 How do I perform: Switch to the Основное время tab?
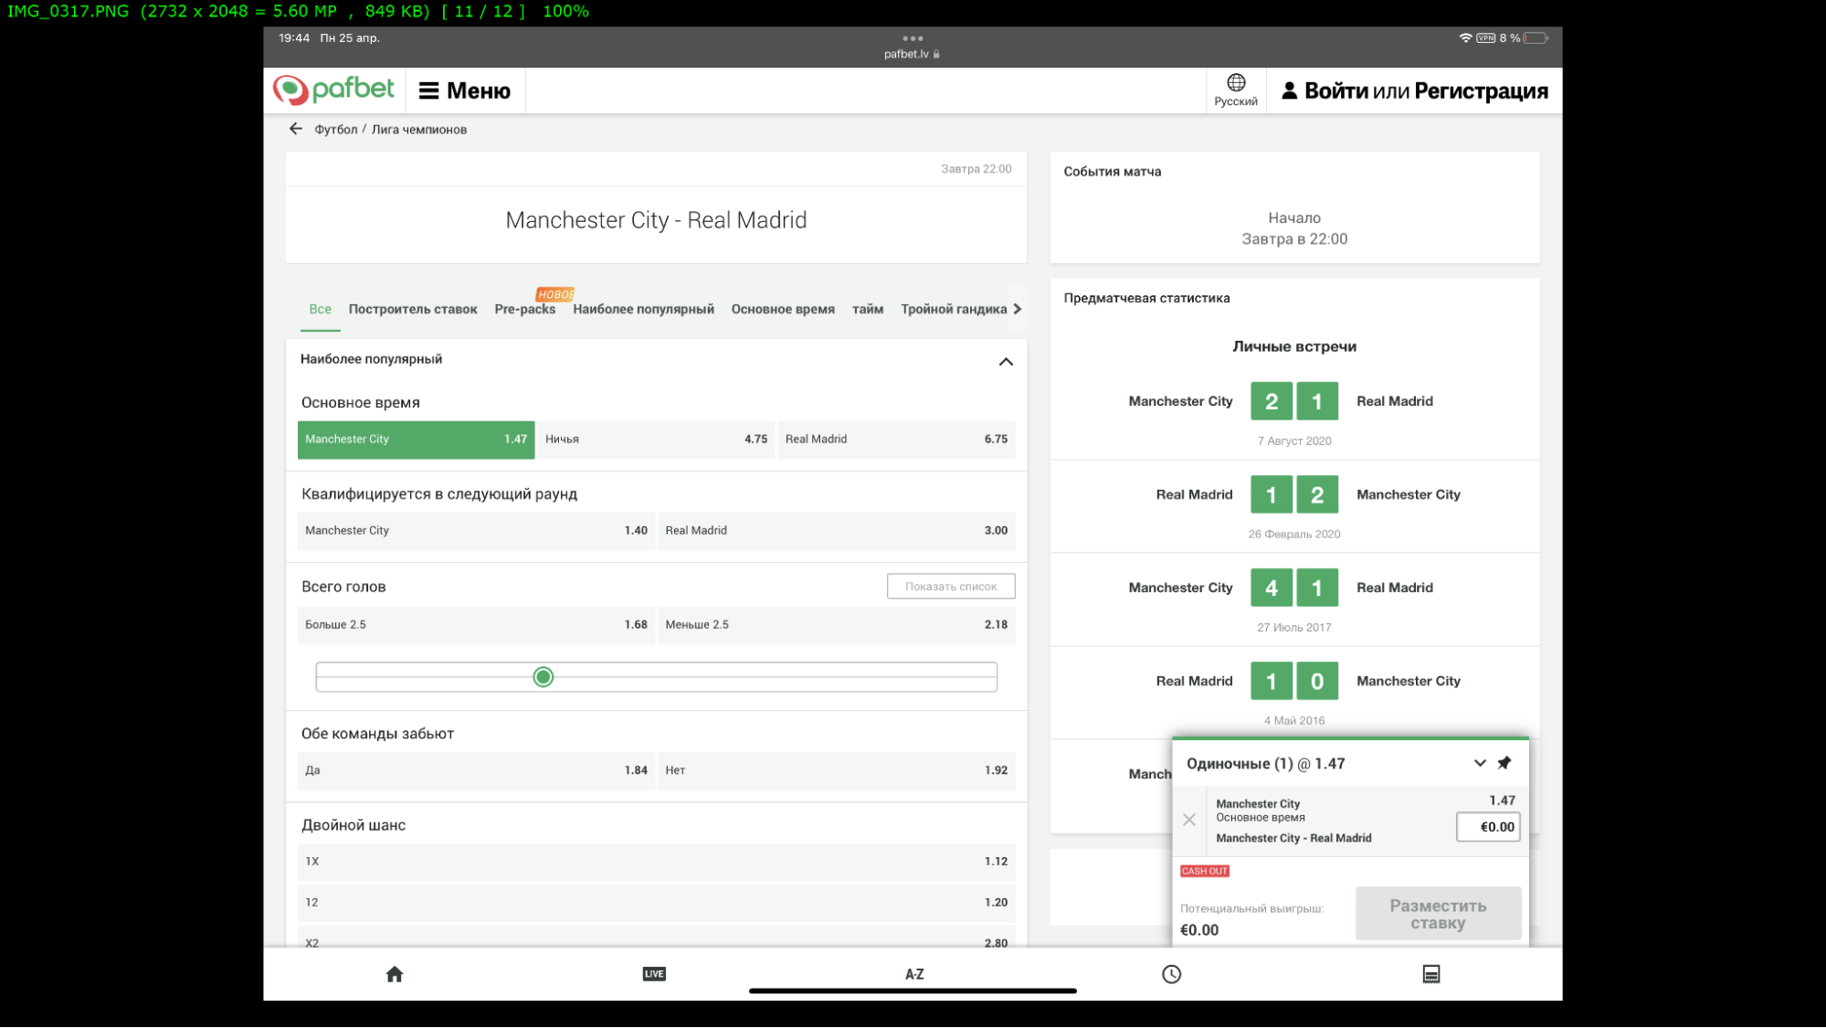(x=783, y=309)
